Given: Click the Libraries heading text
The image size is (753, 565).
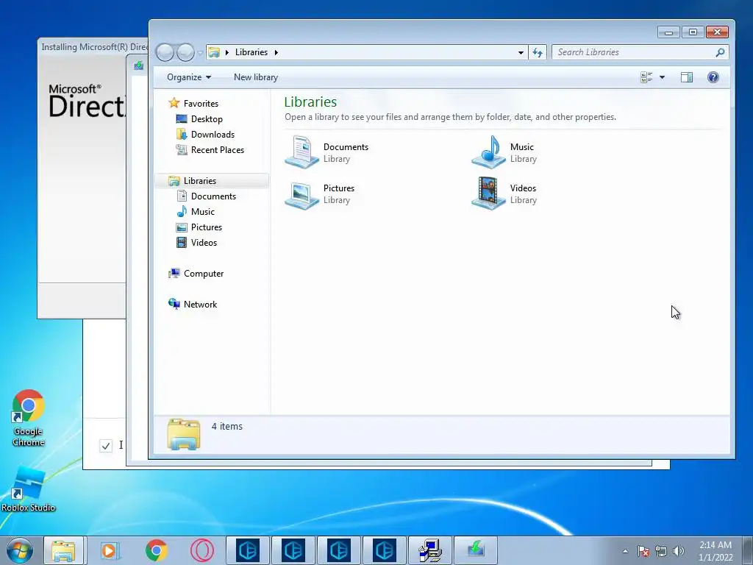Looking at the screenshot, I should tap(310, 102).
